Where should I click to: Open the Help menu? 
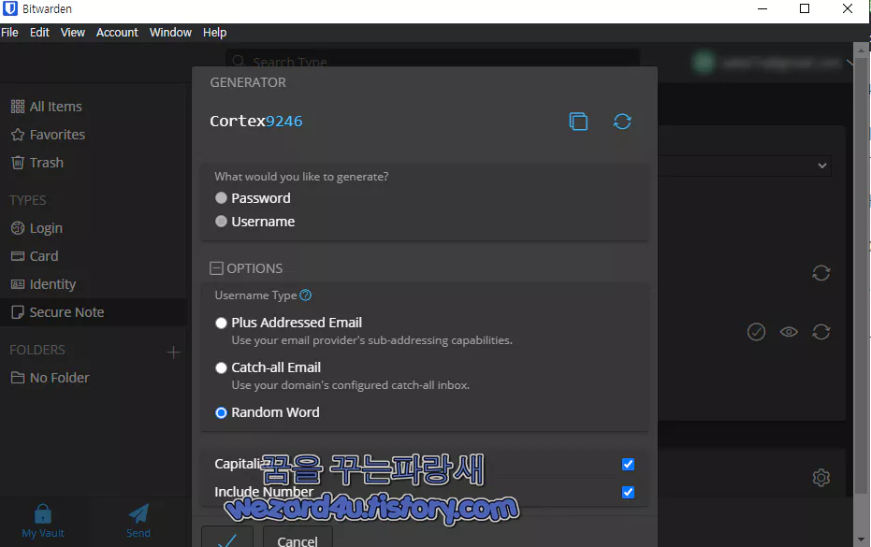pyautogui.click(x=214, y=32)
